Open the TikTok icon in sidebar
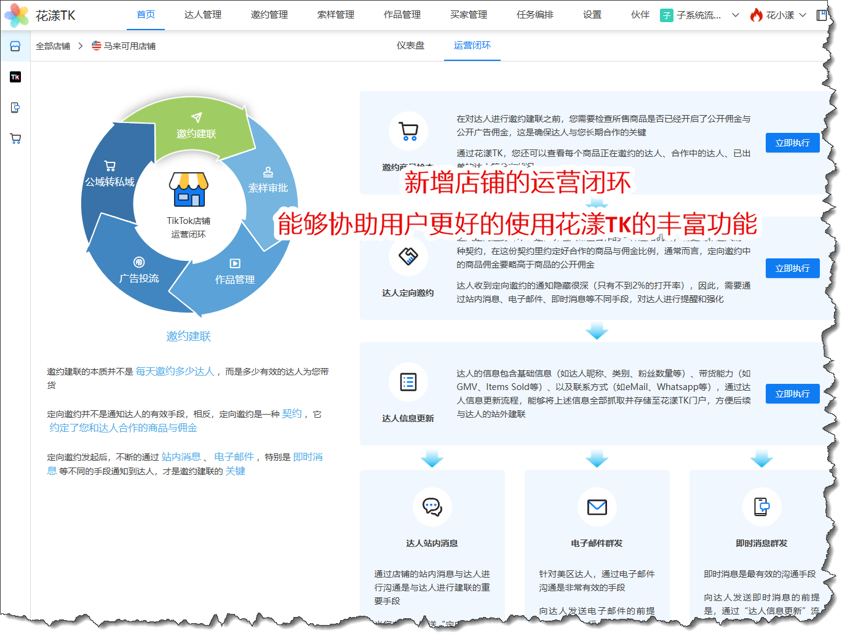 [x=15, y=77]
